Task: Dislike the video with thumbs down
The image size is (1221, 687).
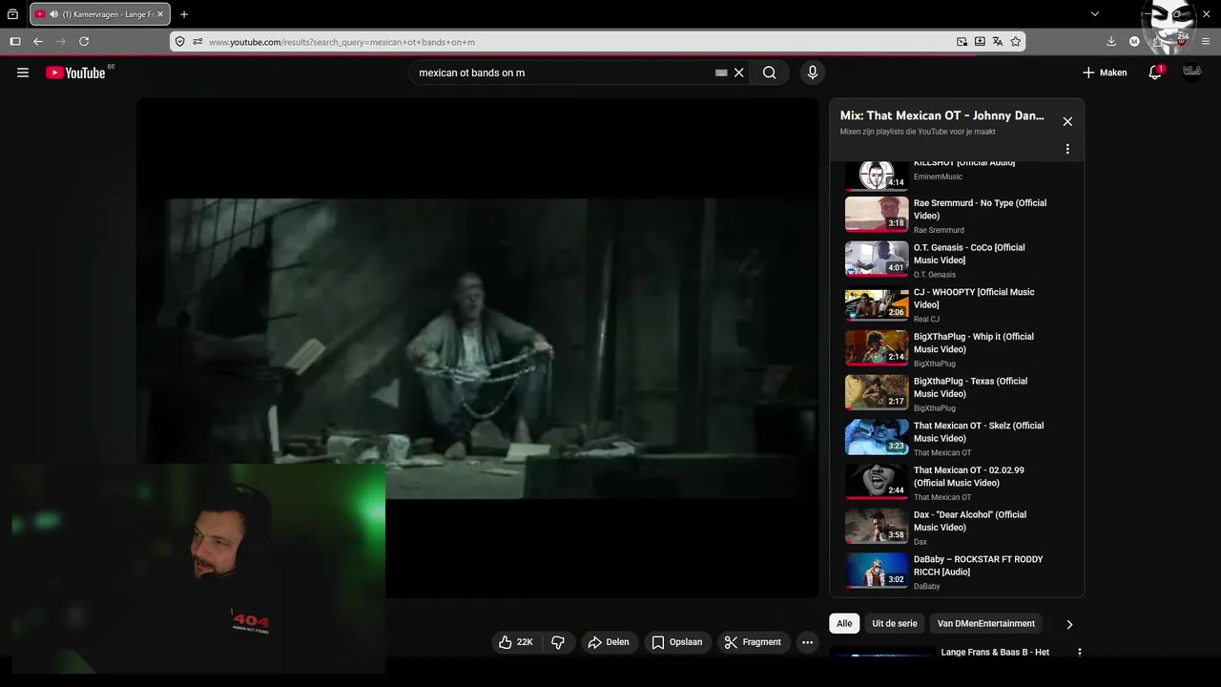Action: click(x=558, y=642)
